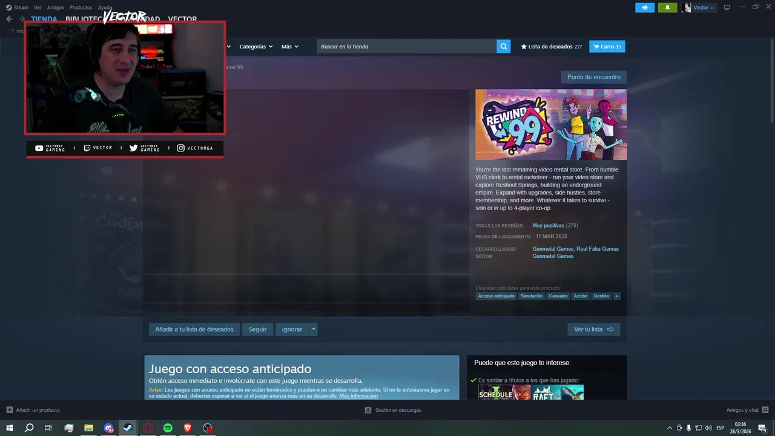Open the Carro 15 cart button

[x=607, y=47]
